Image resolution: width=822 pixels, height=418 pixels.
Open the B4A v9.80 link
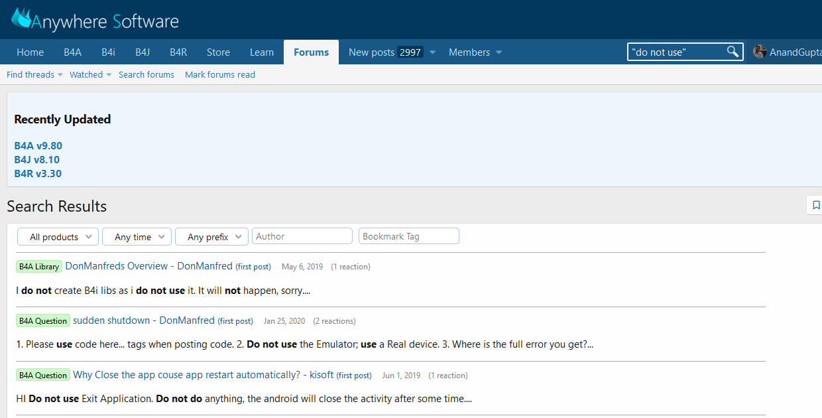38,146
